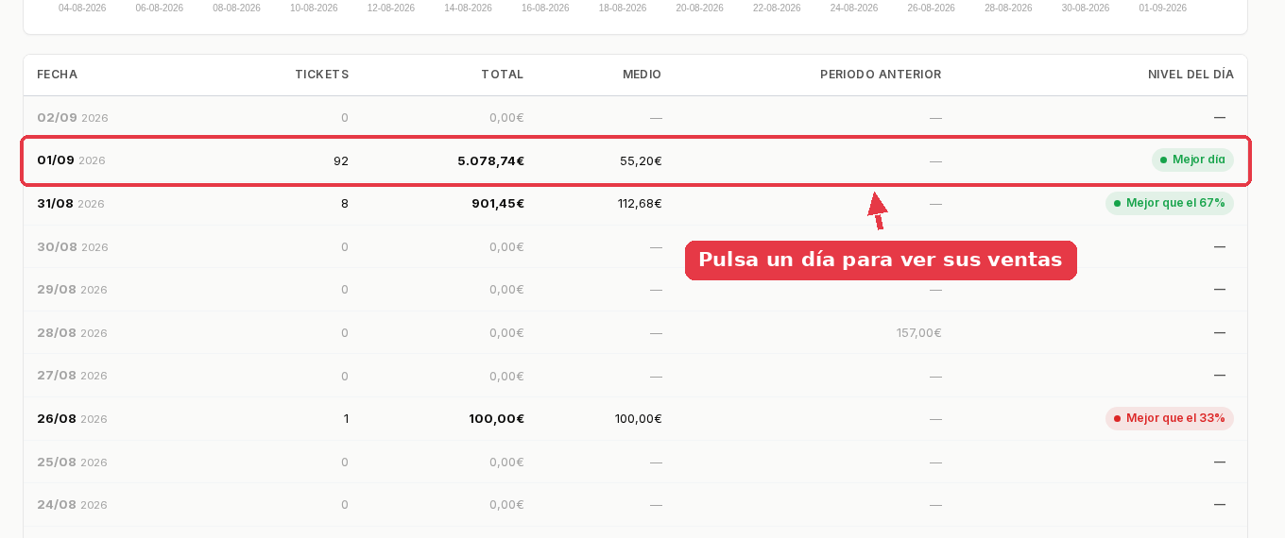Click the 'Mejor que el 33%' red badge
1285x538 pixels.
point(1170,418)
